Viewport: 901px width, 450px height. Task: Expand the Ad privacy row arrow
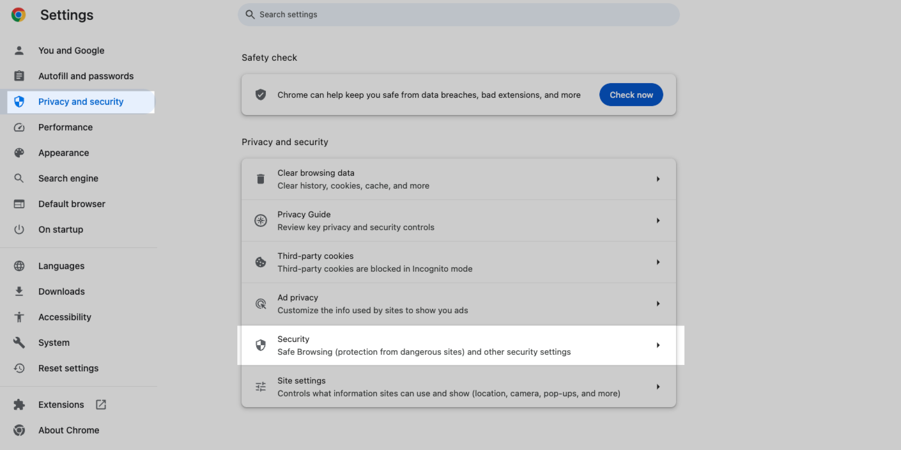[x=658, y=304]
